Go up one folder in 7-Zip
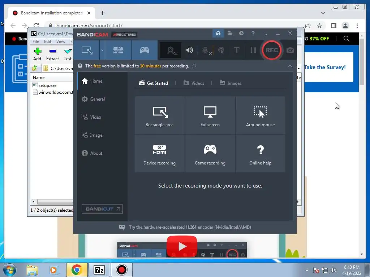Screen dimensions: 370x277 pos(35,68)
